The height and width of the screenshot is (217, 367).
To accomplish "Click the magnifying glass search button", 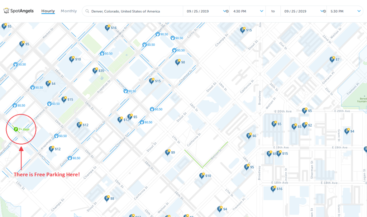I will (87, 11).
